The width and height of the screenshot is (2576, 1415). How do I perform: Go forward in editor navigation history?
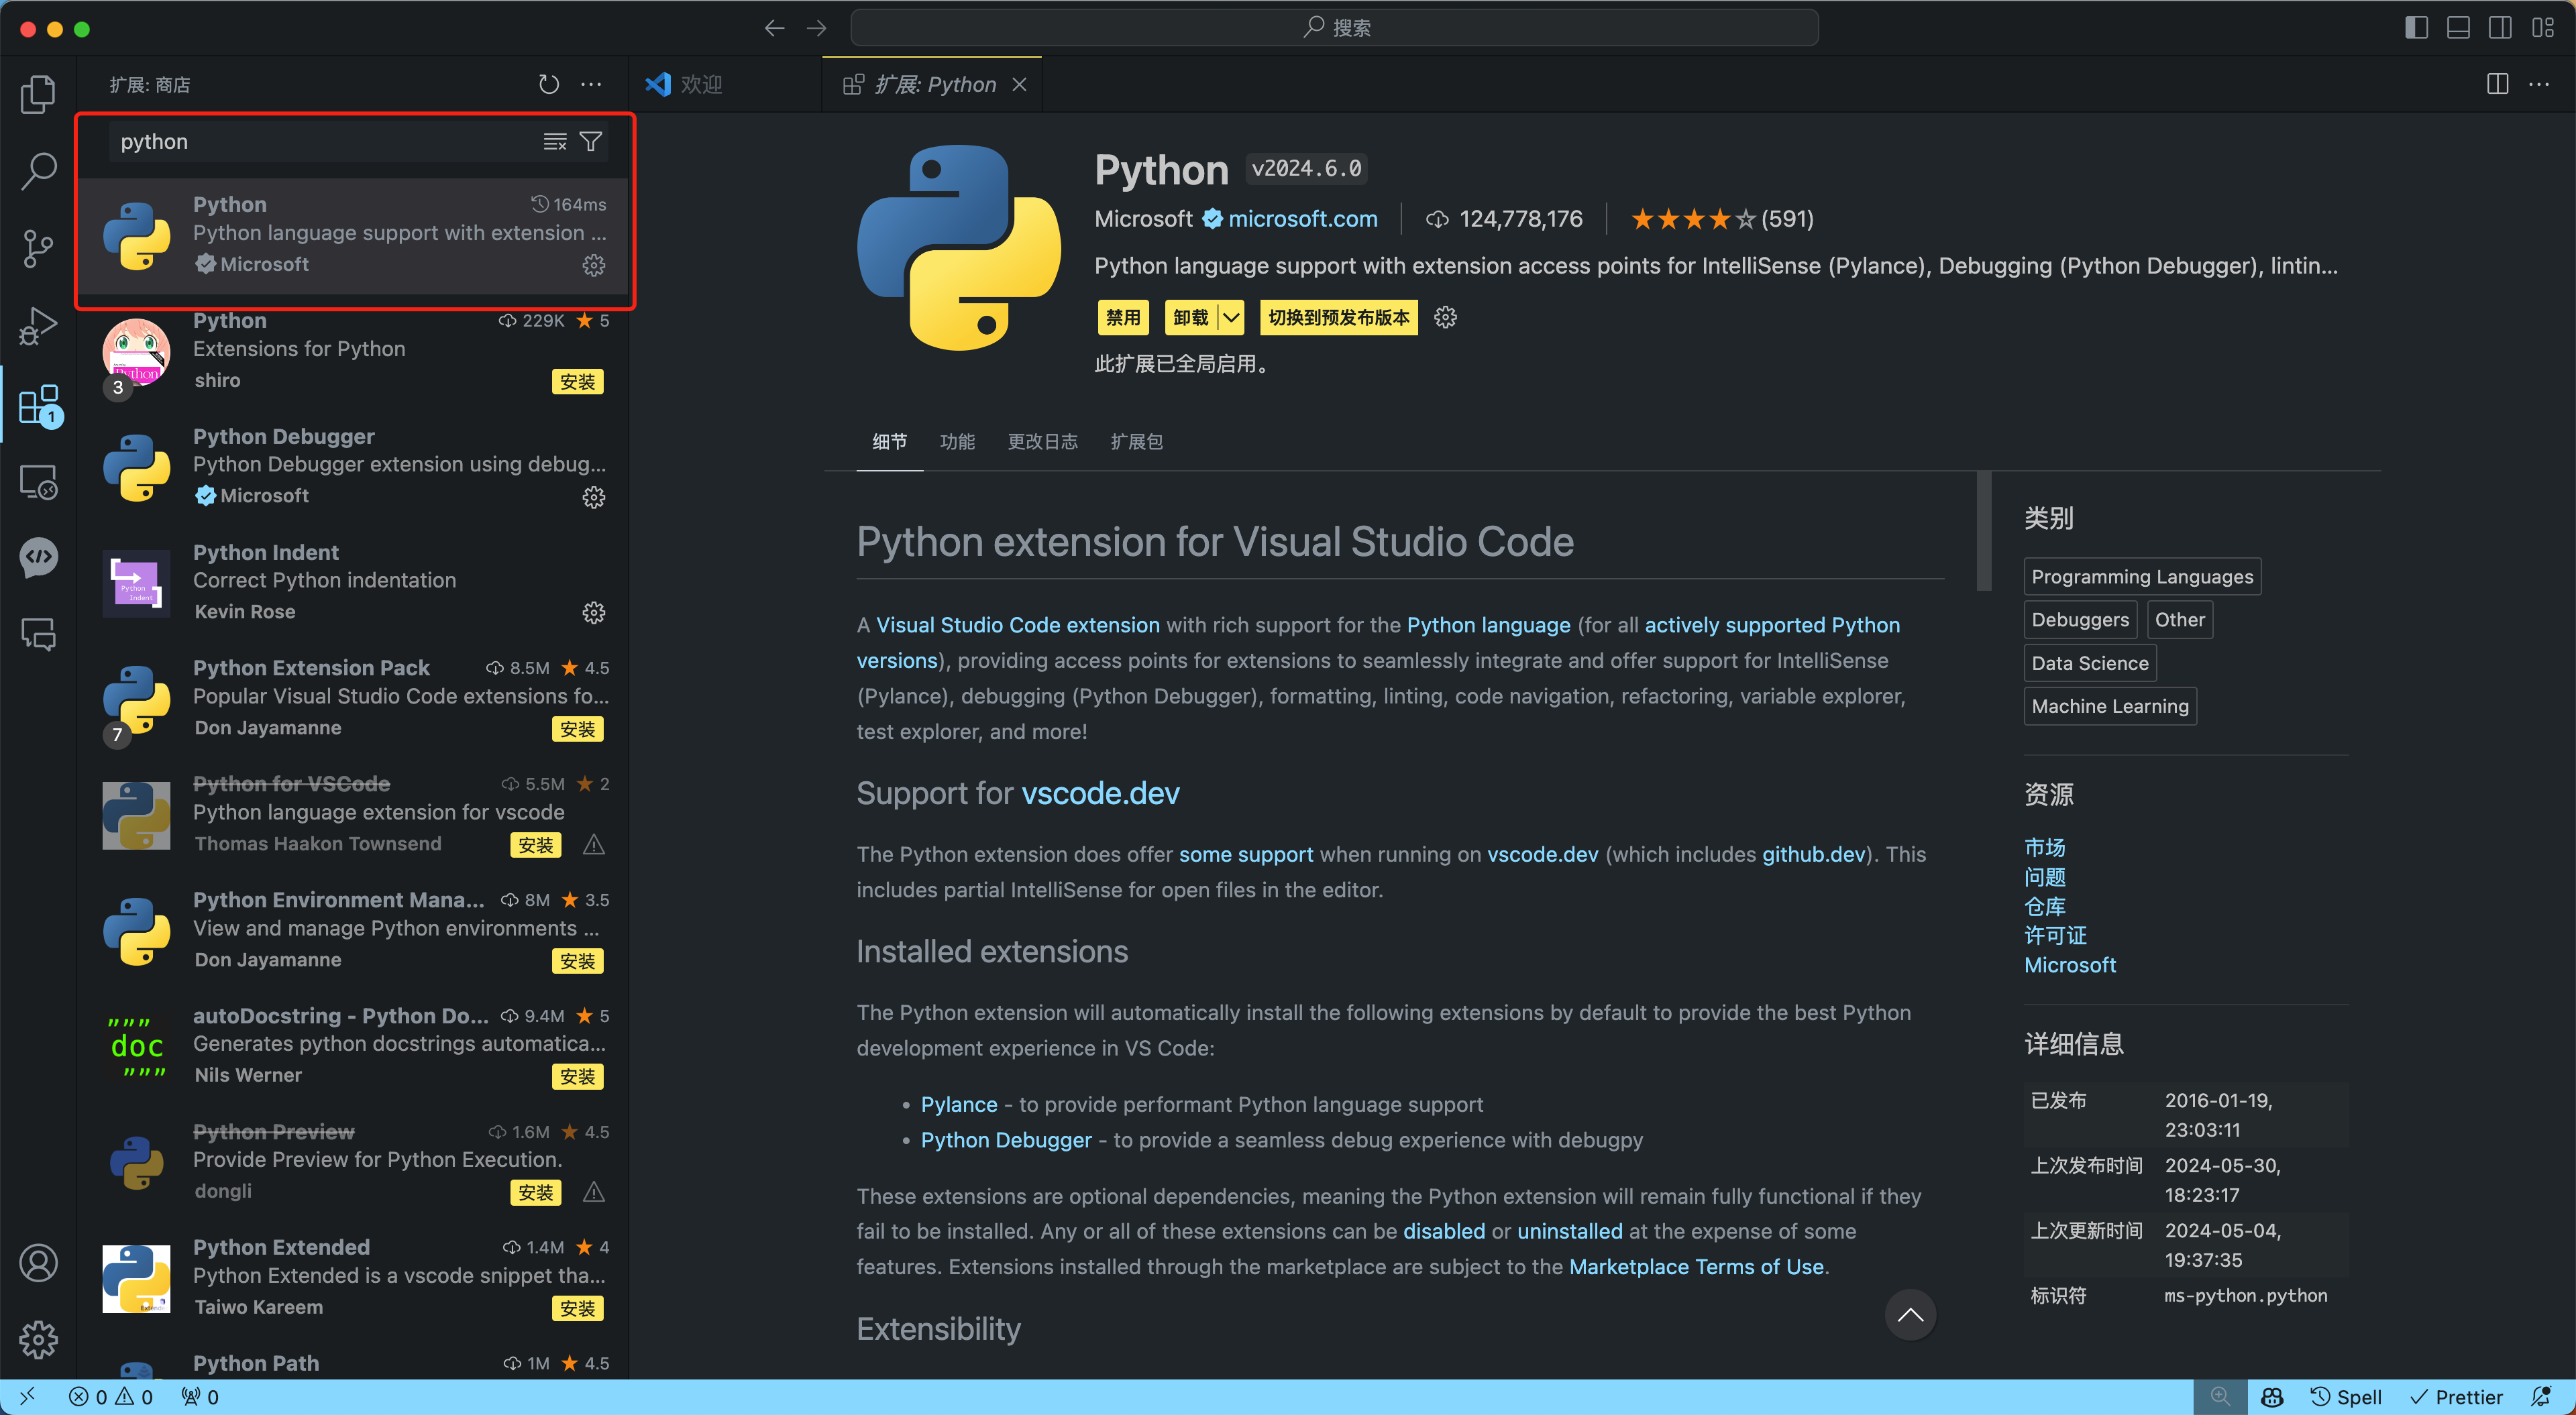[x=817, y=27]
